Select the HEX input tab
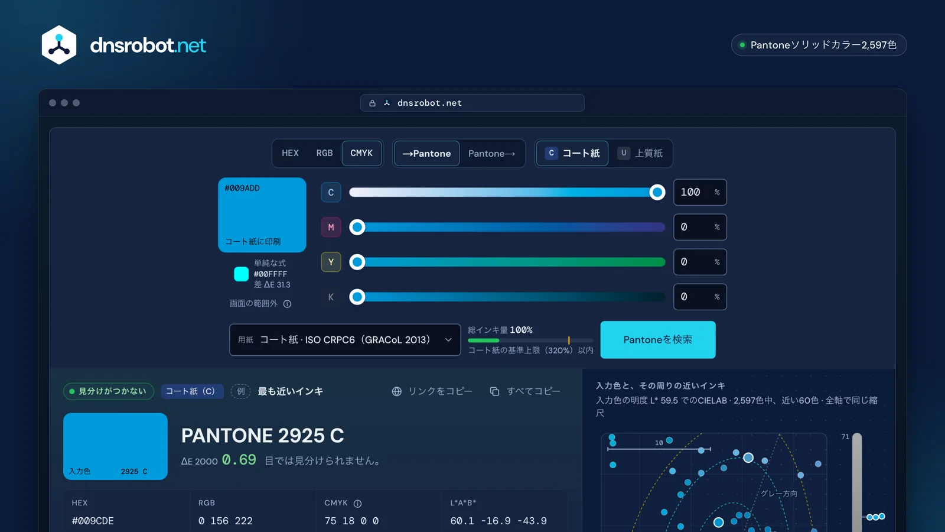 [290, 153]
